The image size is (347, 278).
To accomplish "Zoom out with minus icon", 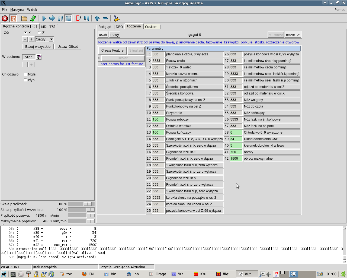I will [x=105, y=18].
